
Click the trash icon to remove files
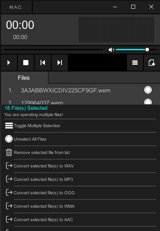(9, 152)
